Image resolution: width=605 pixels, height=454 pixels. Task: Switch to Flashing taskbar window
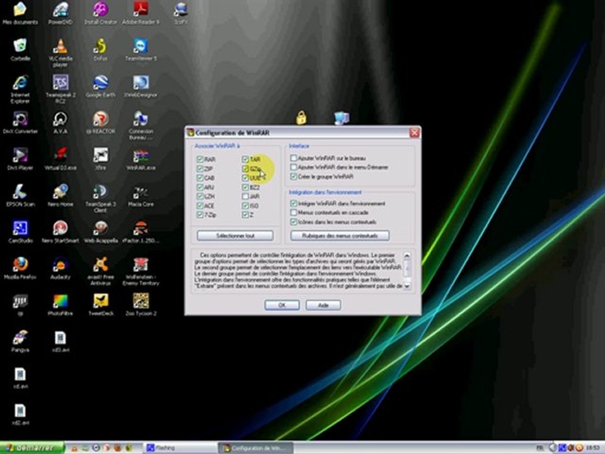click(180, 448)
